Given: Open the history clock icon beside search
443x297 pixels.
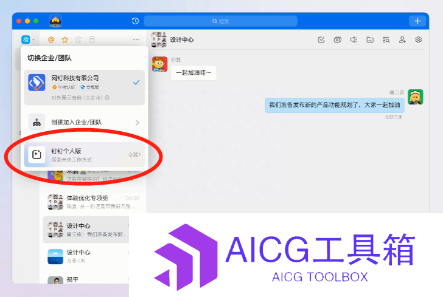Looking at the screenshot, I should tap(135, 21).
